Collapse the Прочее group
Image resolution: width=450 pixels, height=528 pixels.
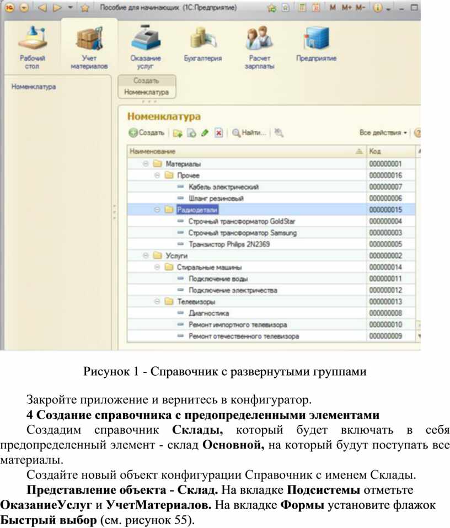(x=157, y=175)
